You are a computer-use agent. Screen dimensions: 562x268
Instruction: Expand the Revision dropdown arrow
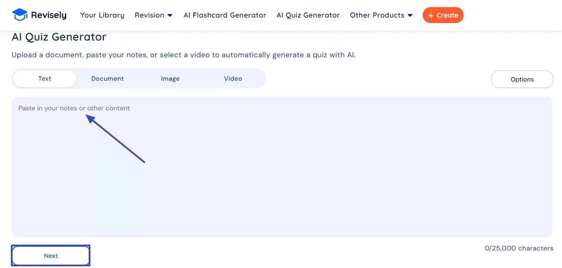click(170, 16)
